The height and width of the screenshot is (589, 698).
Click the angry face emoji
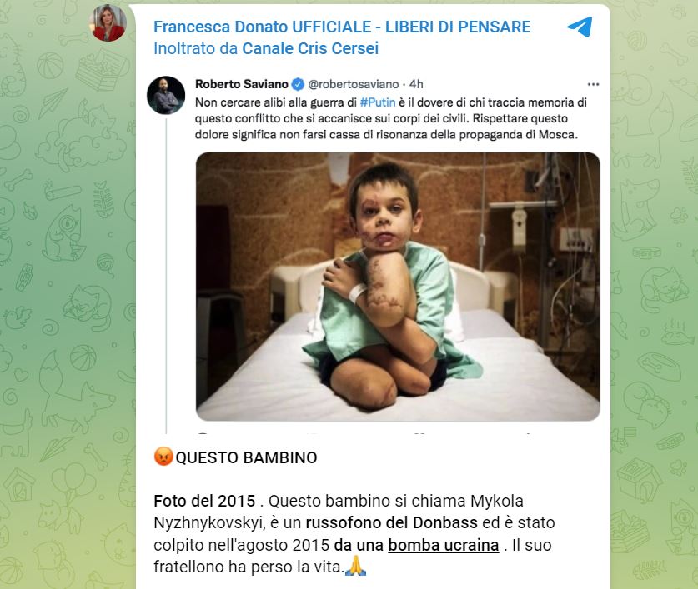(x=163, y=457)
